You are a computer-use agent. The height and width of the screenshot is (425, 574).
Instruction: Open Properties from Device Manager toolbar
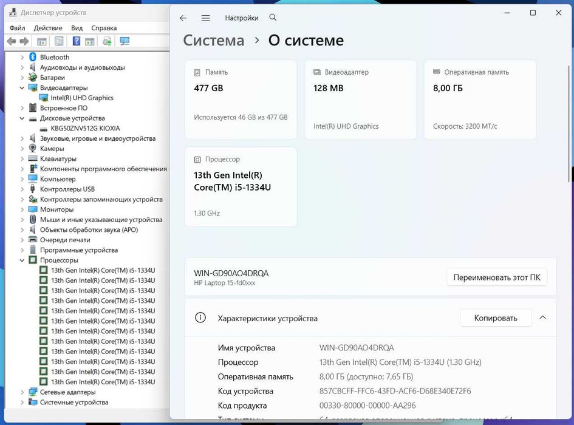click(59, 41)
